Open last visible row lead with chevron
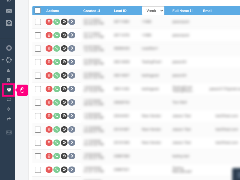240x180 pixels. pyautogui.click(x=72, y=169)
